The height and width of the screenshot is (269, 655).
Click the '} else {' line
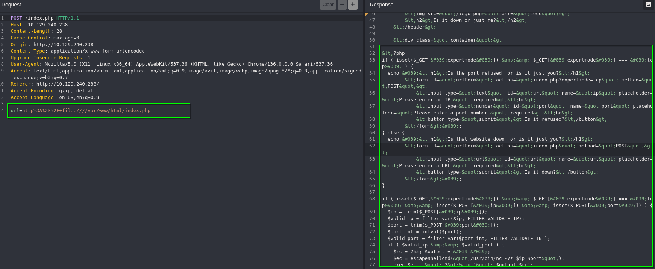pos(393,133)
